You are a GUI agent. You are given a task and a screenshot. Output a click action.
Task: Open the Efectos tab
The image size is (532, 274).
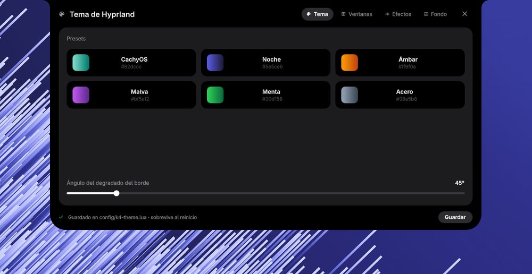(x=398, y=14)
